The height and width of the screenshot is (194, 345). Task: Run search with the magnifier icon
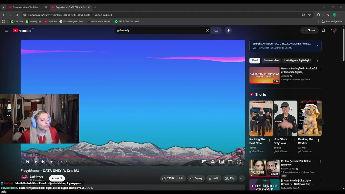tap(216, 30)
